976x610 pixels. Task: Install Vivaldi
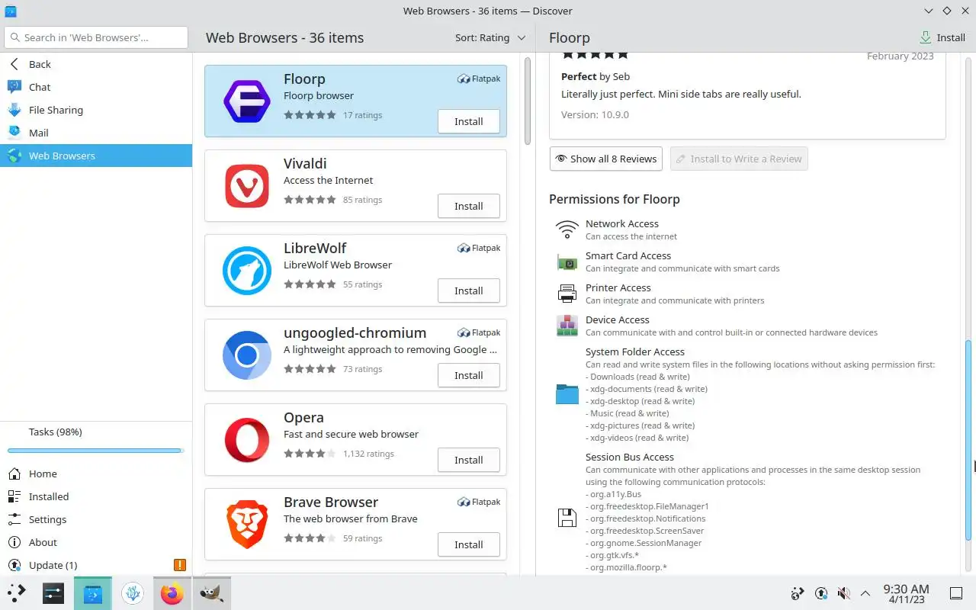(469, 206)
